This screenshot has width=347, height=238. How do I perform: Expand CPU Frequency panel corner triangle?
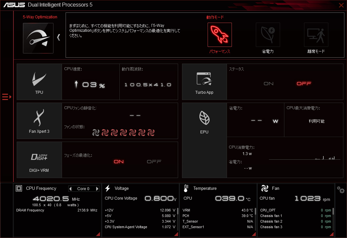[x=98, y=234]
